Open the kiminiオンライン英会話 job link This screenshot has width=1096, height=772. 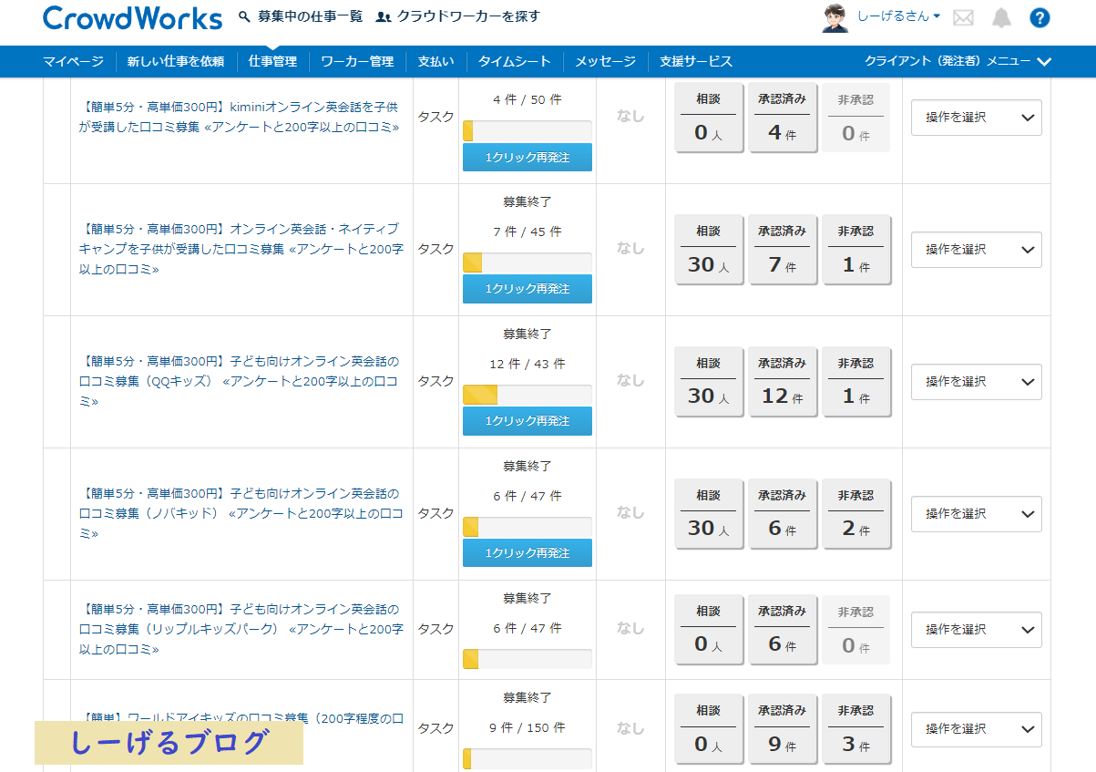(x=239, y=117)
